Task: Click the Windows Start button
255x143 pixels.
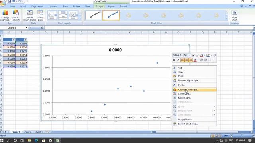Action: [2, 140]
